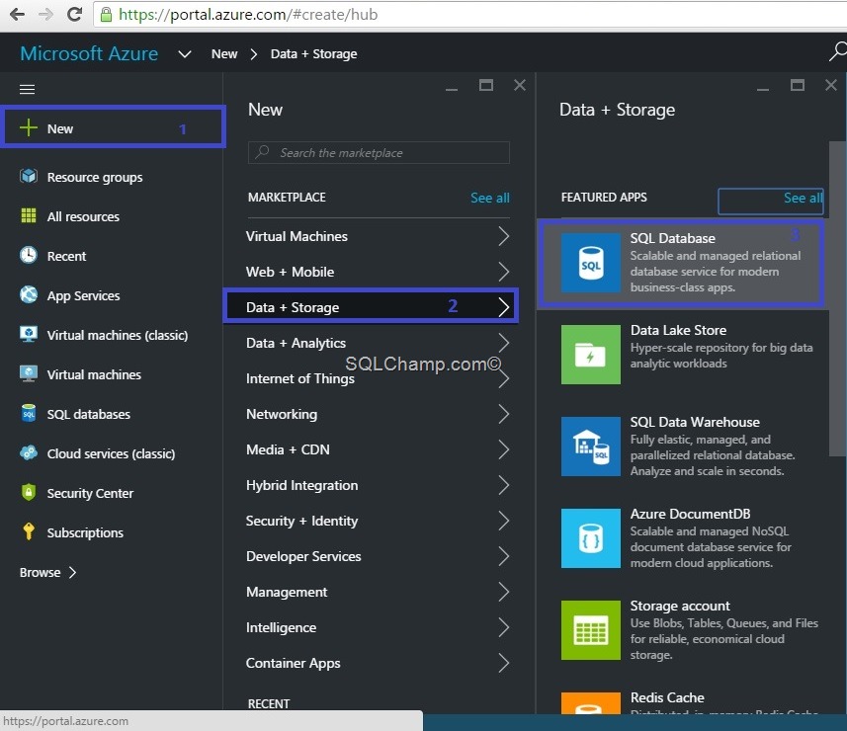Screen dimensions: 847x731
Task: Open the hamburger menu in sidebar
Action: coord(27,89)
